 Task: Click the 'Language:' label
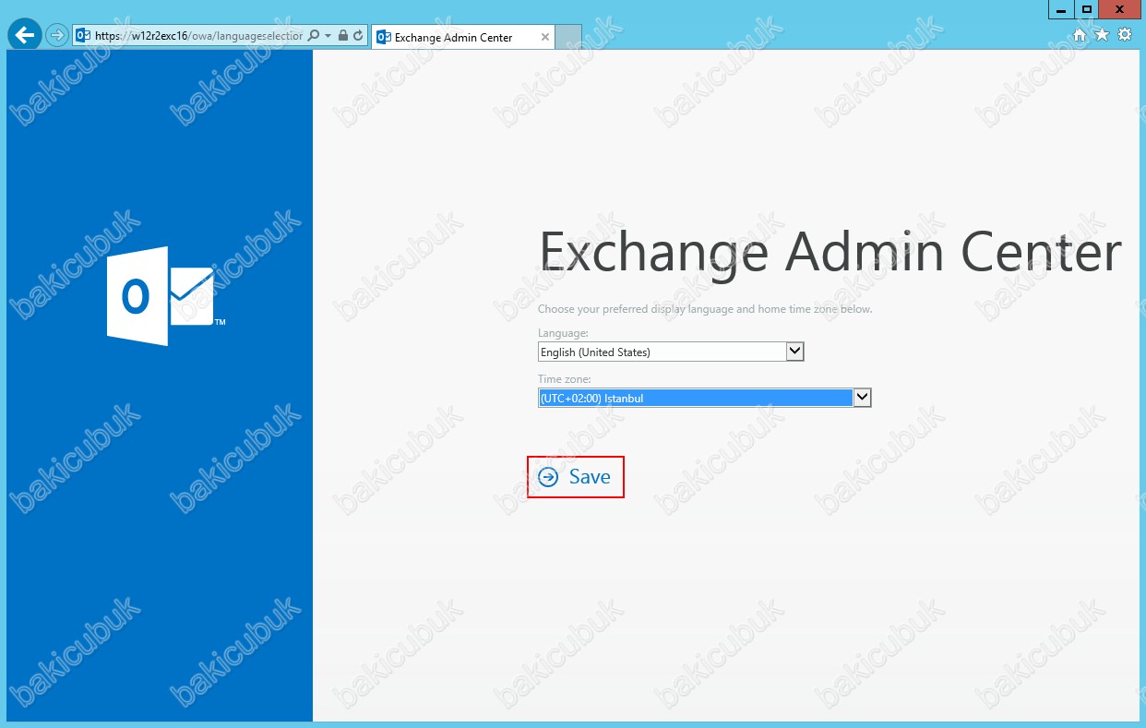563,333
